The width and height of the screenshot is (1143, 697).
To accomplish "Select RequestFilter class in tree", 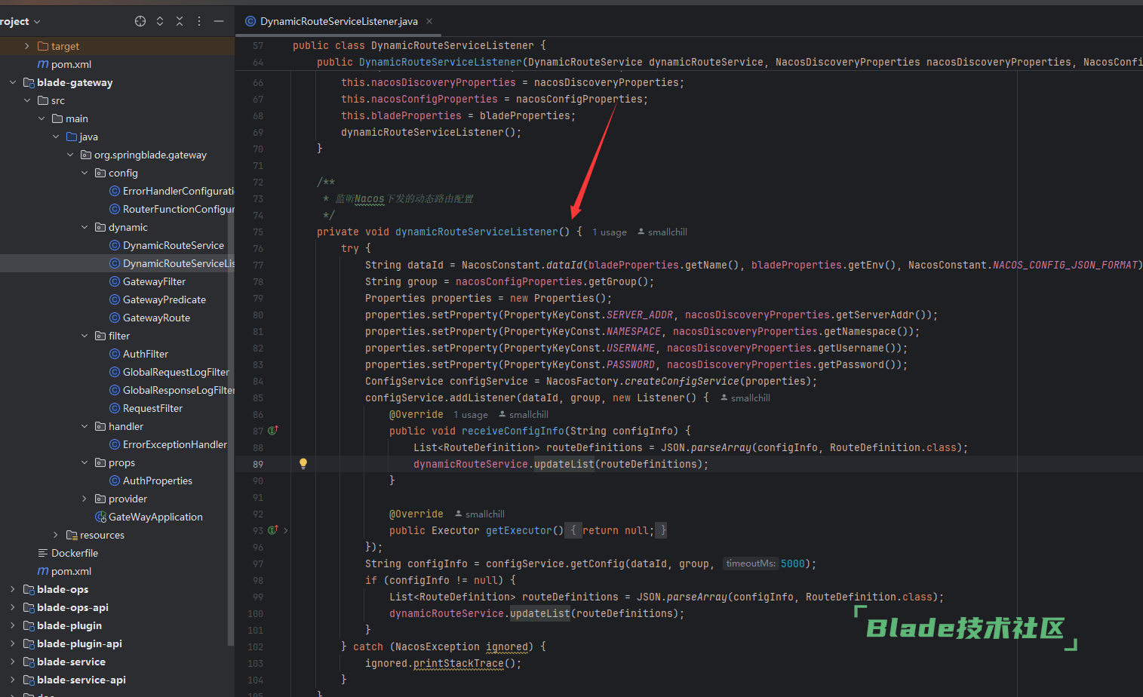I will pos(146,408).
